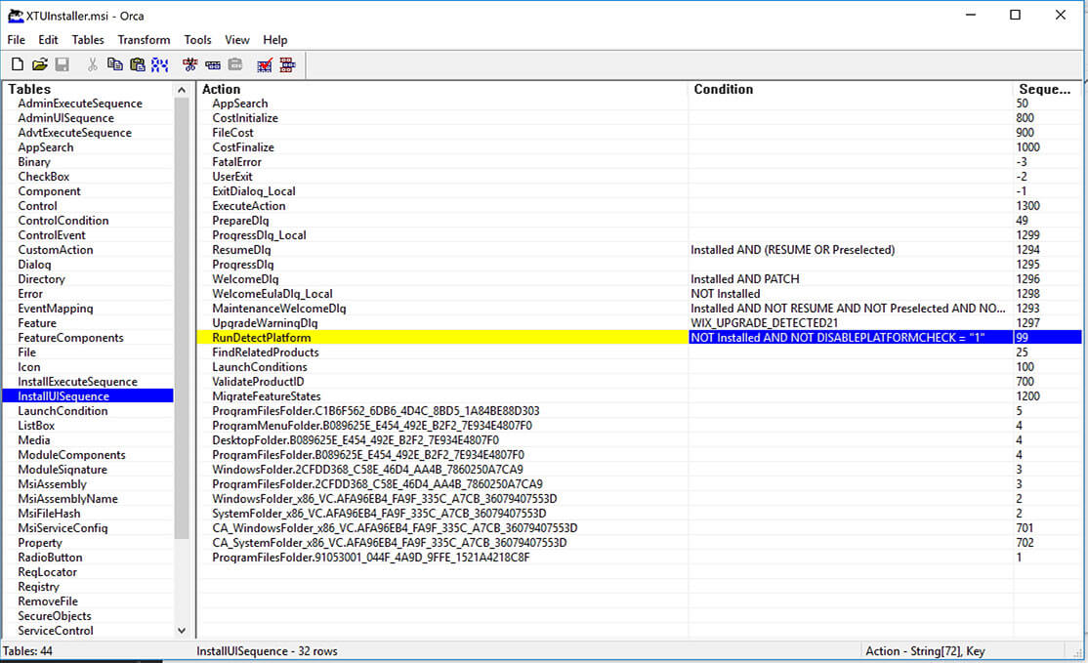Select the CustomAction table
This screenshot has width=1088, height=663.
pos(56,250)
